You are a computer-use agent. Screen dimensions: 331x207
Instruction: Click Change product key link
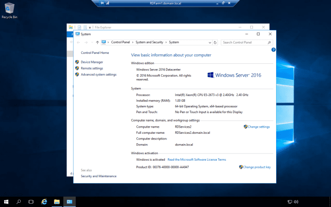[257, 167]
